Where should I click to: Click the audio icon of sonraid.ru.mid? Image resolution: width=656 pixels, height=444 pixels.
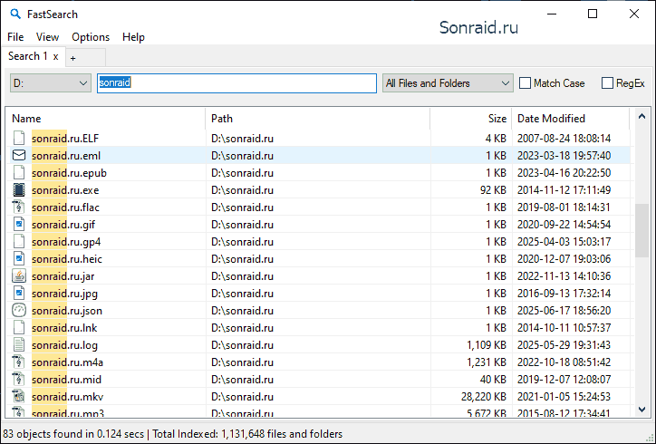pyautogui.click(x=19, y=379)
